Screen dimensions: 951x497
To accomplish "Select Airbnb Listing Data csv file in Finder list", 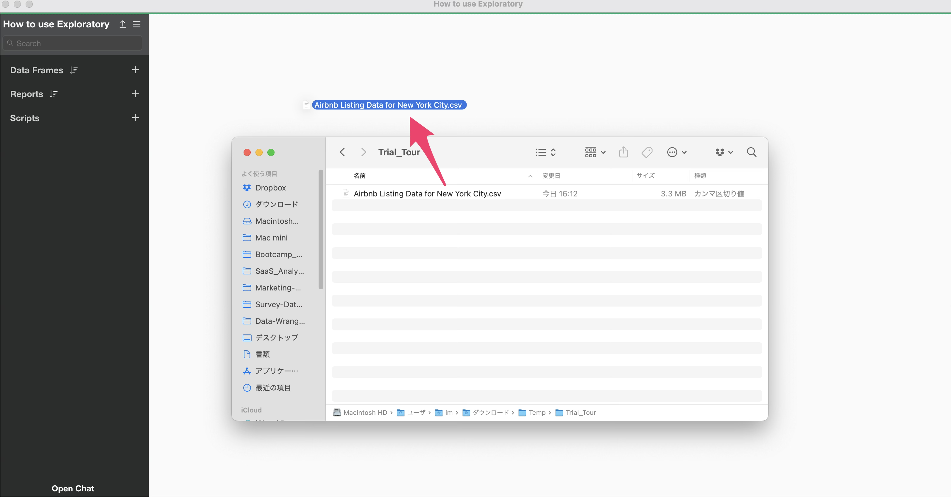I will 427,194.
